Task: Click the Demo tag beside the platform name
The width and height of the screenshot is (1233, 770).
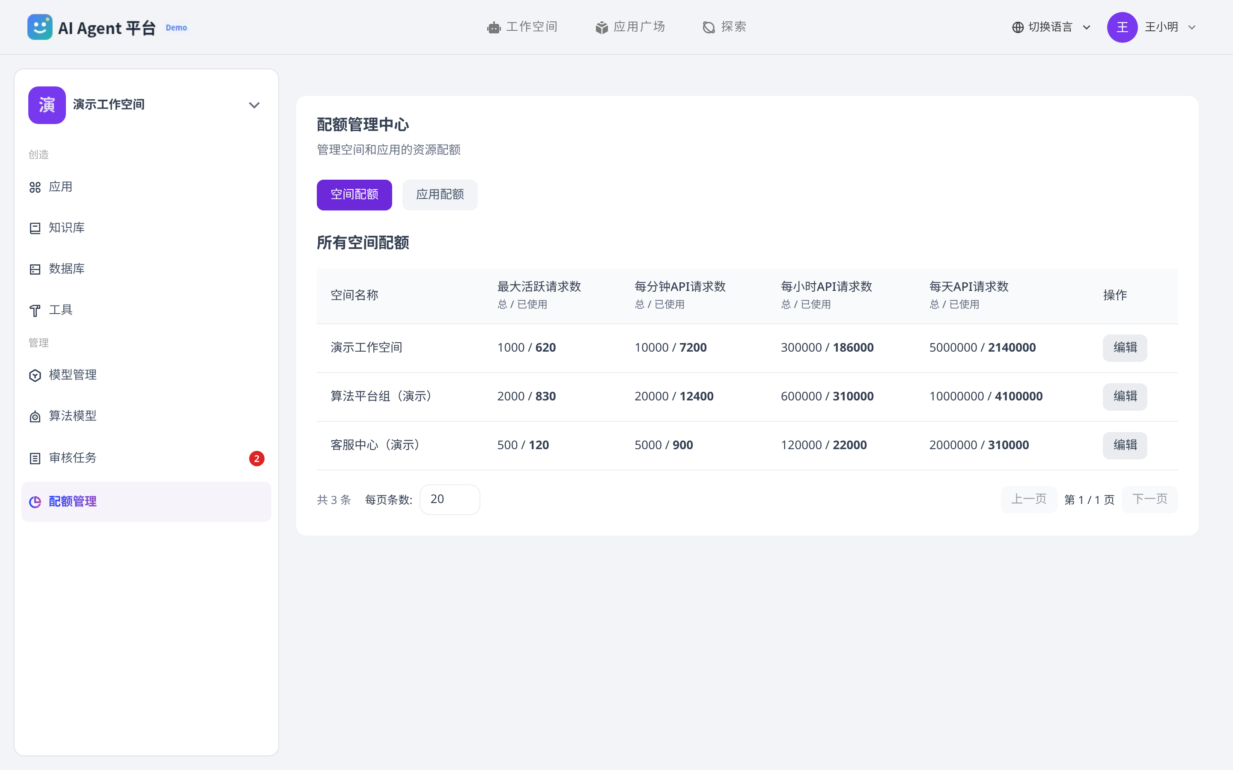Action: [176, 27]
